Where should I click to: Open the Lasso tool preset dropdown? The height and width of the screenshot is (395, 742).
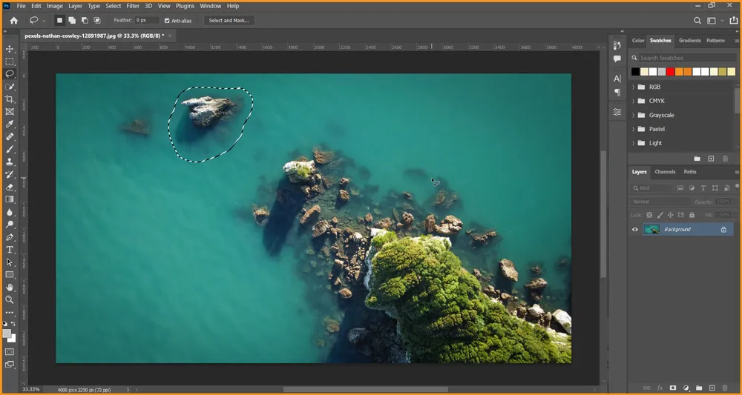tap(44, 21)
